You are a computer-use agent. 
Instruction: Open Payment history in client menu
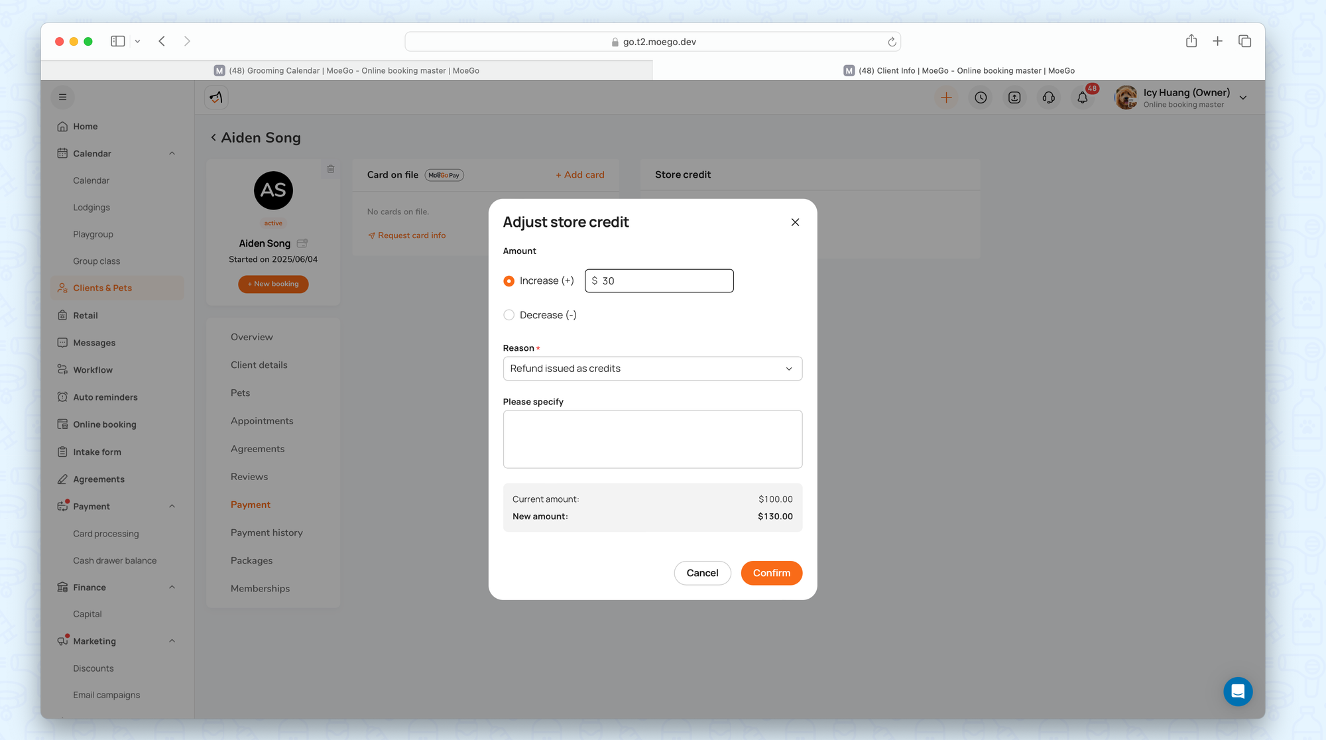[x=267, y=532]
